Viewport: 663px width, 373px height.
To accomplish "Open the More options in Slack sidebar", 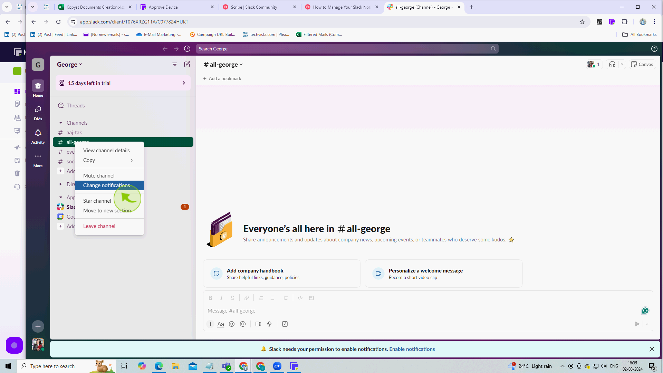I will (38, 160).
